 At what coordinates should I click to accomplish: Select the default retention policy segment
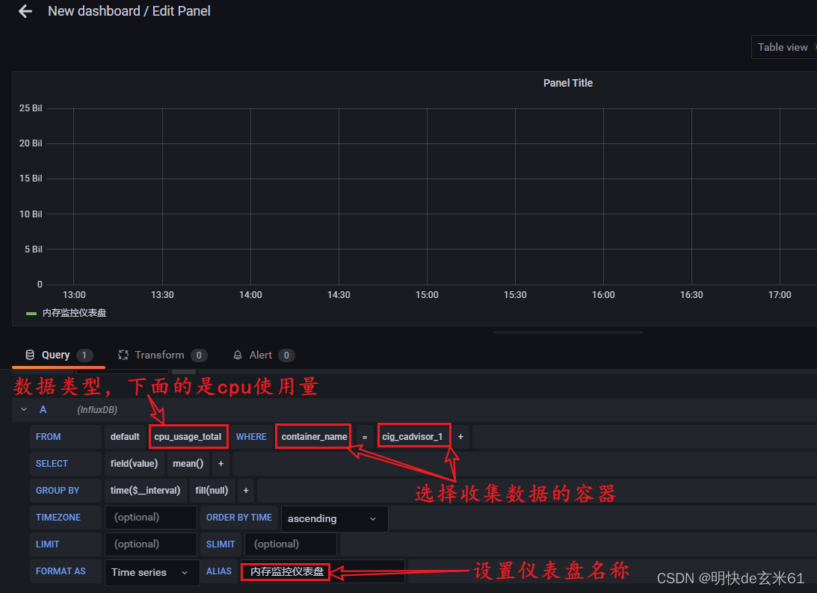coord(125,437)
